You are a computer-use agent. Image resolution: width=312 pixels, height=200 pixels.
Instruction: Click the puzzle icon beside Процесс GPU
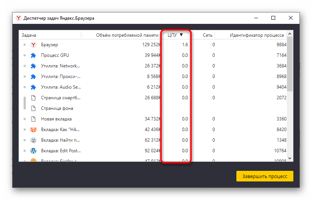(x=33, y=55)
